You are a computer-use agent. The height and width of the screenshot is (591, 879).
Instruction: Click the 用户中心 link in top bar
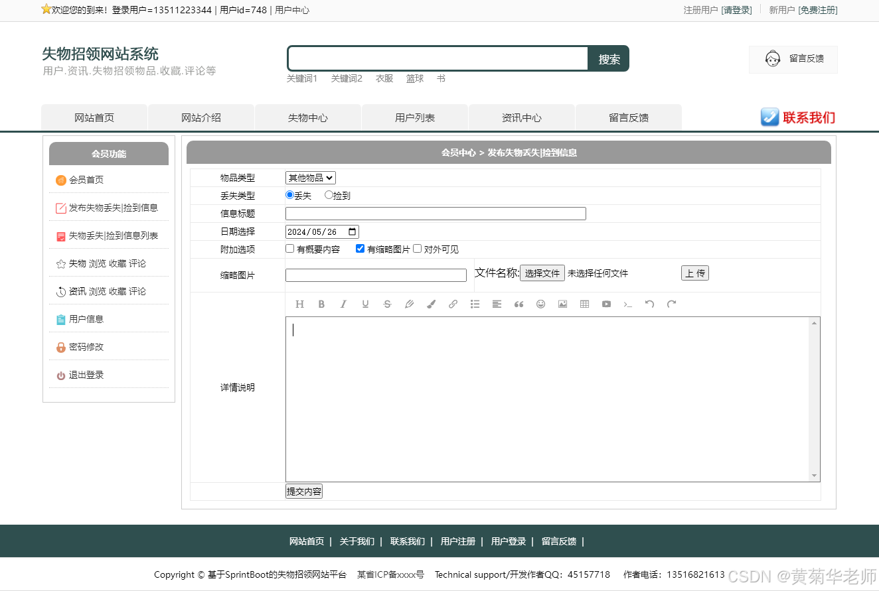pos(292,10)
